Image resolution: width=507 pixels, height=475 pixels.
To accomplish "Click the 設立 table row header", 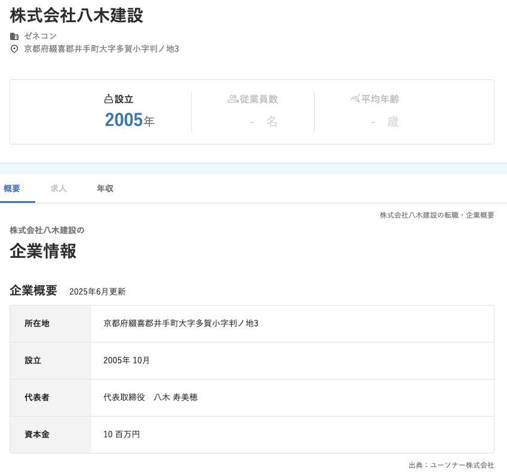I will point(51,360).
